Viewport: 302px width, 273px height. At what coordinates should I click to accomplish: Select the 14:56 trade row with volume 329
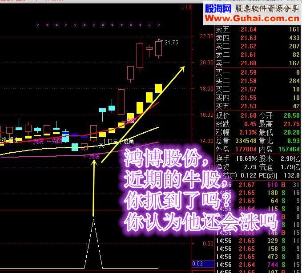[258, 241]
